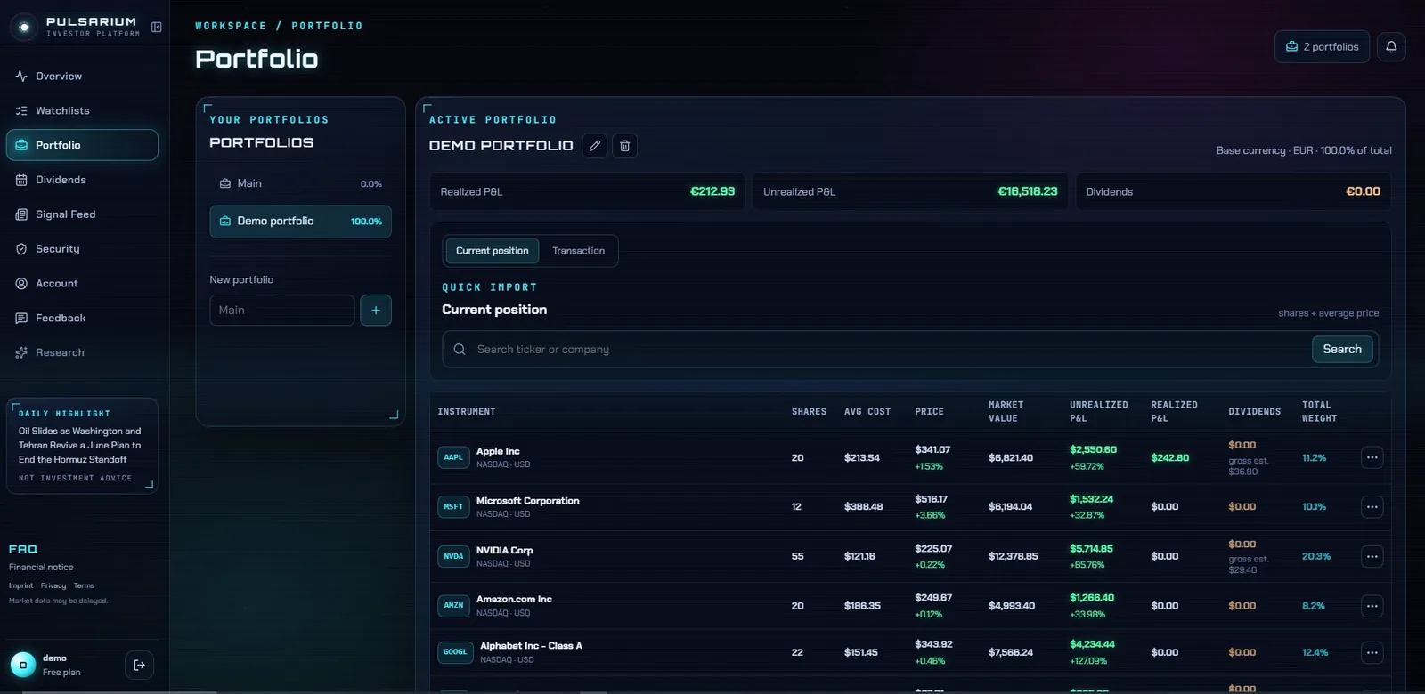This screenshot has height=694, width=1425.
Task: Open Security settings
Action: pos(82,249)
